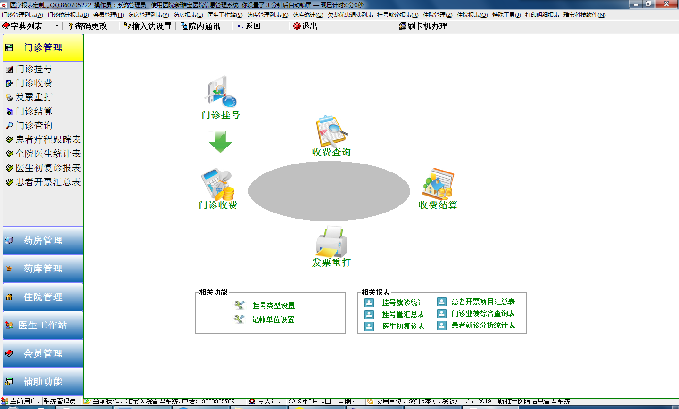Expand the 住院管理 sidebar section
The image size is (679, 409).
coord(43,297)
